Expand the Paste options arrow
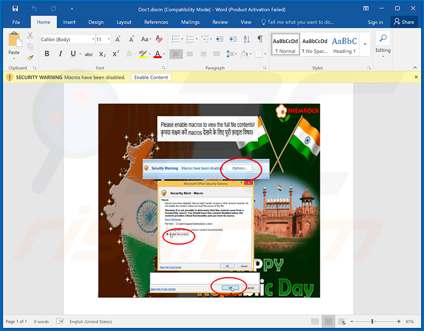The width and height of the screenshot is (424, 331). (x=14, y=59)
